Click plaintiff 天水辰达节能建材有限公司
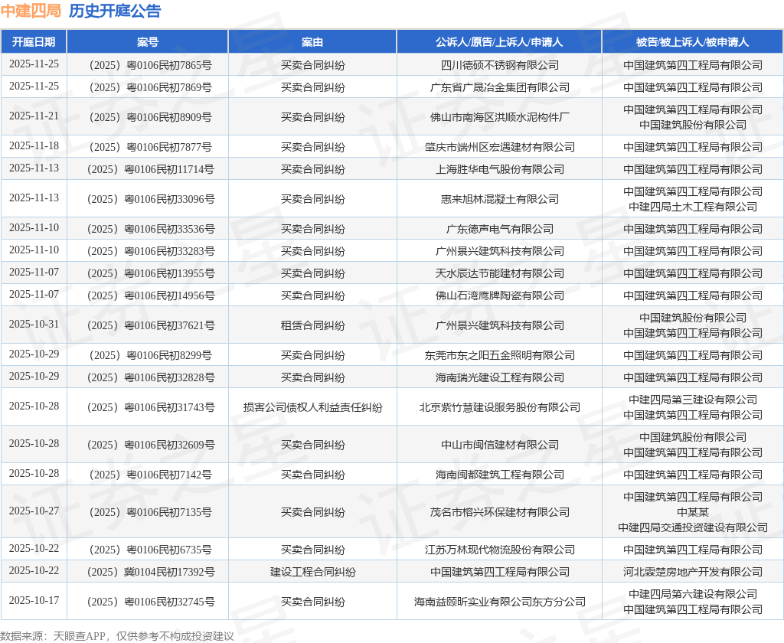 [499, 273]
